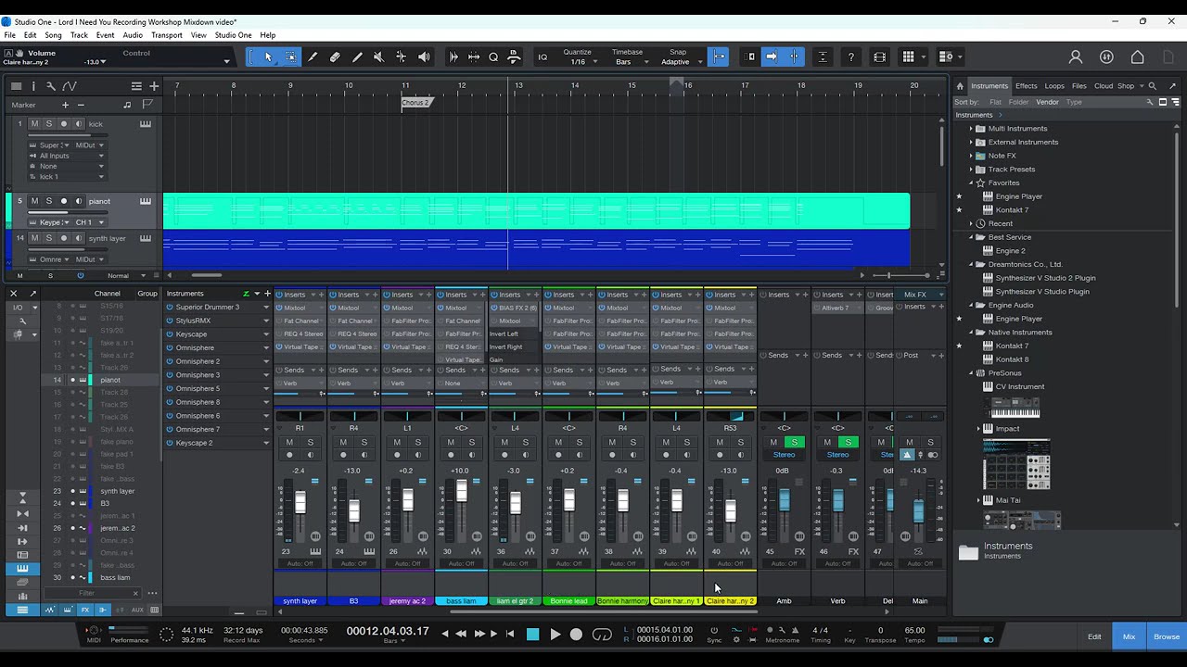Open the home start page icon

pyautogui.click(x=1137, y=57)
